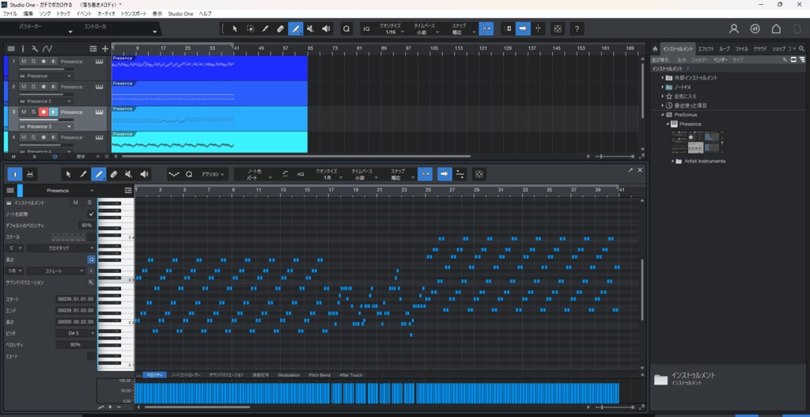Switch to drum editor view icon

pyautogui.click(x=30, y=175)
